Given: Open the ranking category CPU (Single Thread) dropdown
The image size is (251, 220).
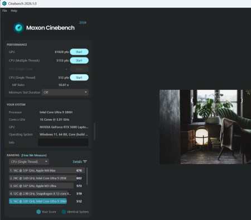Looking at the screenshot, I should click(x=29, y=162).
